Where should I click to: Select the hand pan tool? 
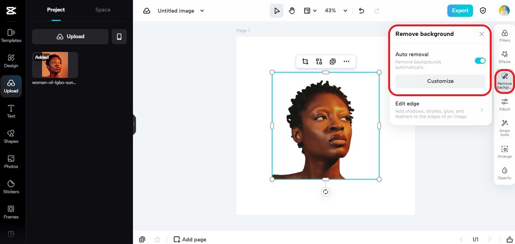tap(292, 11)
